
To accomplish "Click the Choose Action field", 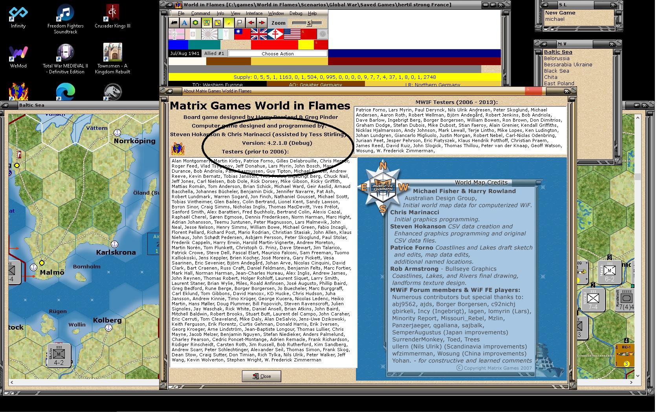I will coord(278,54).
